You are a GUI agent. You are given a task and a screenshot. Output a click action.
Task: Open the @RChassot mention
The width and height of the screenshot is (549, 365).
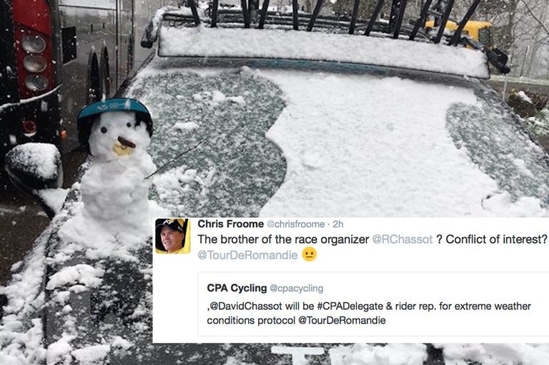click(402, 239)
